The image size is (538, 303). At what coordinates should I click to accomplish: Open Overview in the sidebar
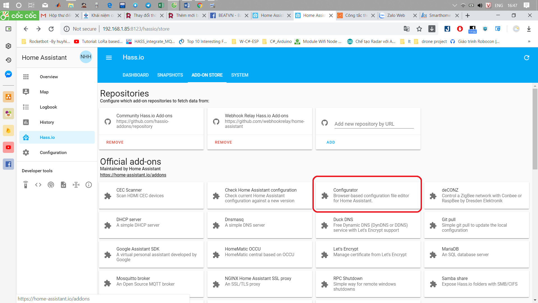click(57, 77)
